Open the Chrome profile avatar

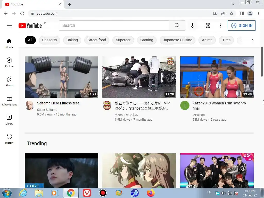pos(250,13)
